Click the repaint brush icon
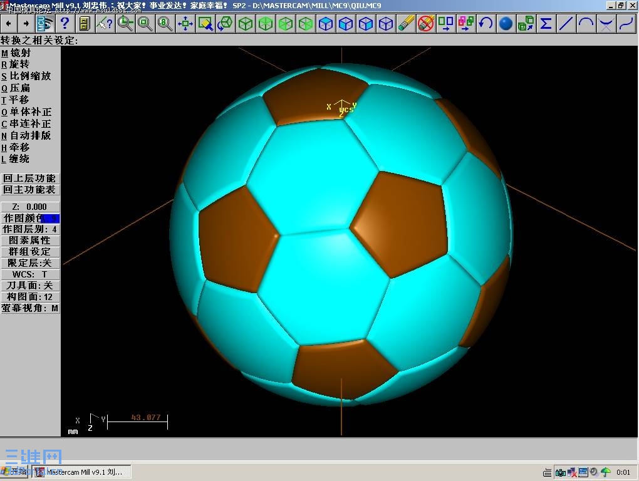The width and height of the screenshot is (639, 481). [205, 24]
